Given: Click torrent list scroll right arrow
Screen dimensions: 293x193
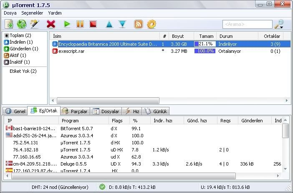Looking at the screenshot, I should 287,101.
